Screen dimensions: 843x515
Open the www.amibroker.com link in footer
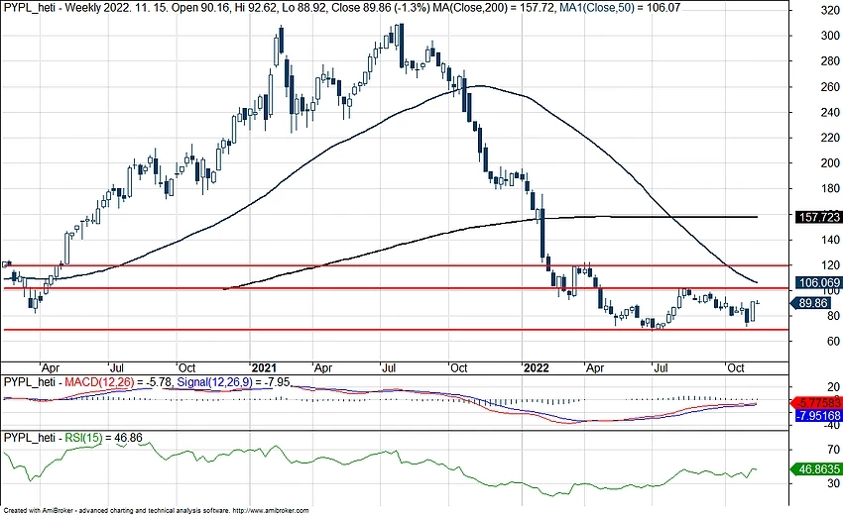pos(271,511)
